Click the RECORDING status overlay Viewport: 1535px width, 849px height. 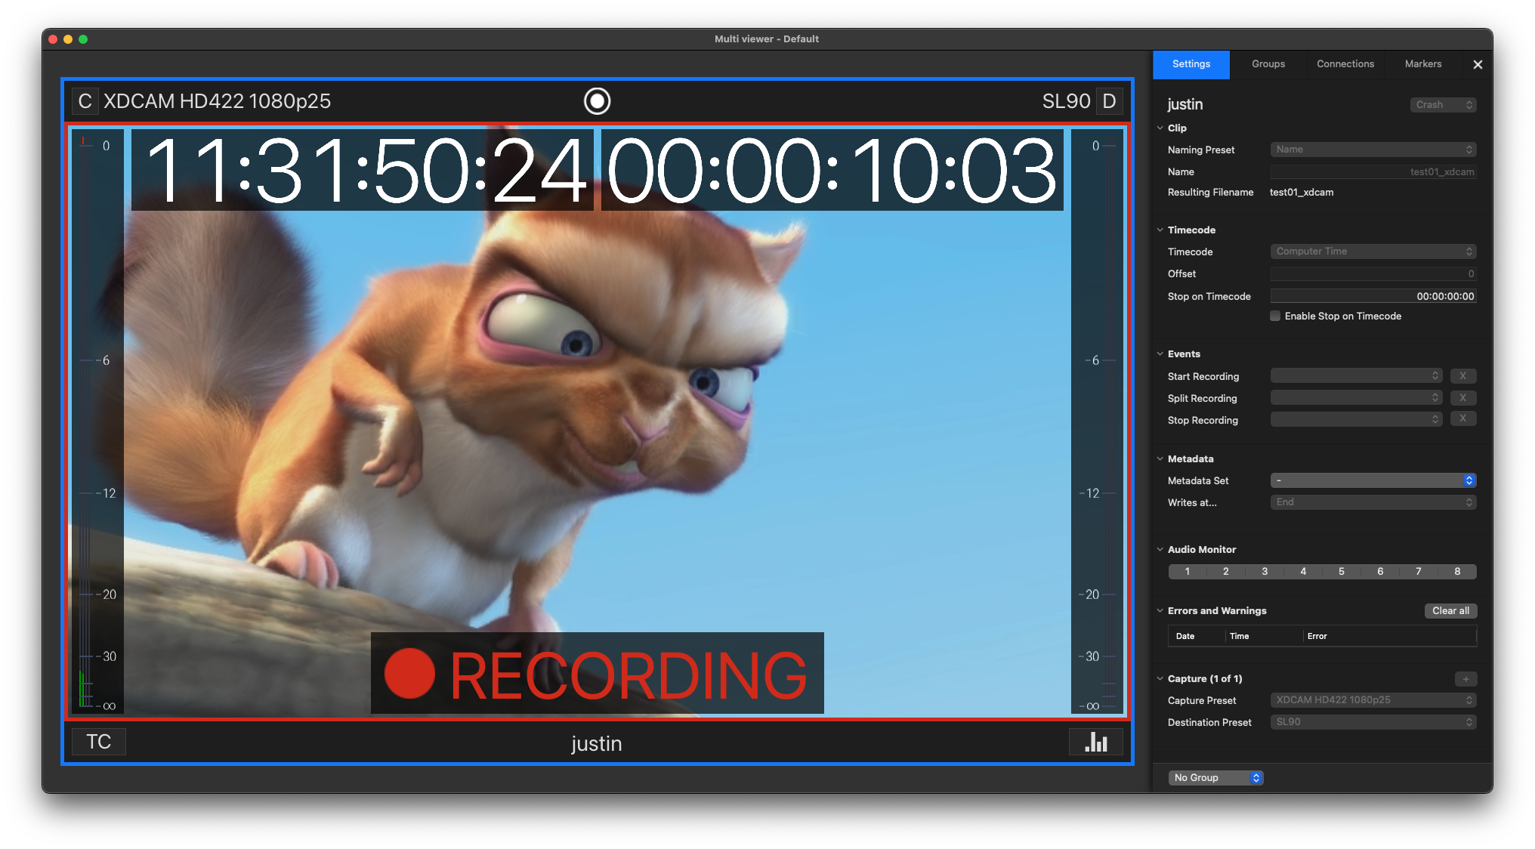(597, 674)
